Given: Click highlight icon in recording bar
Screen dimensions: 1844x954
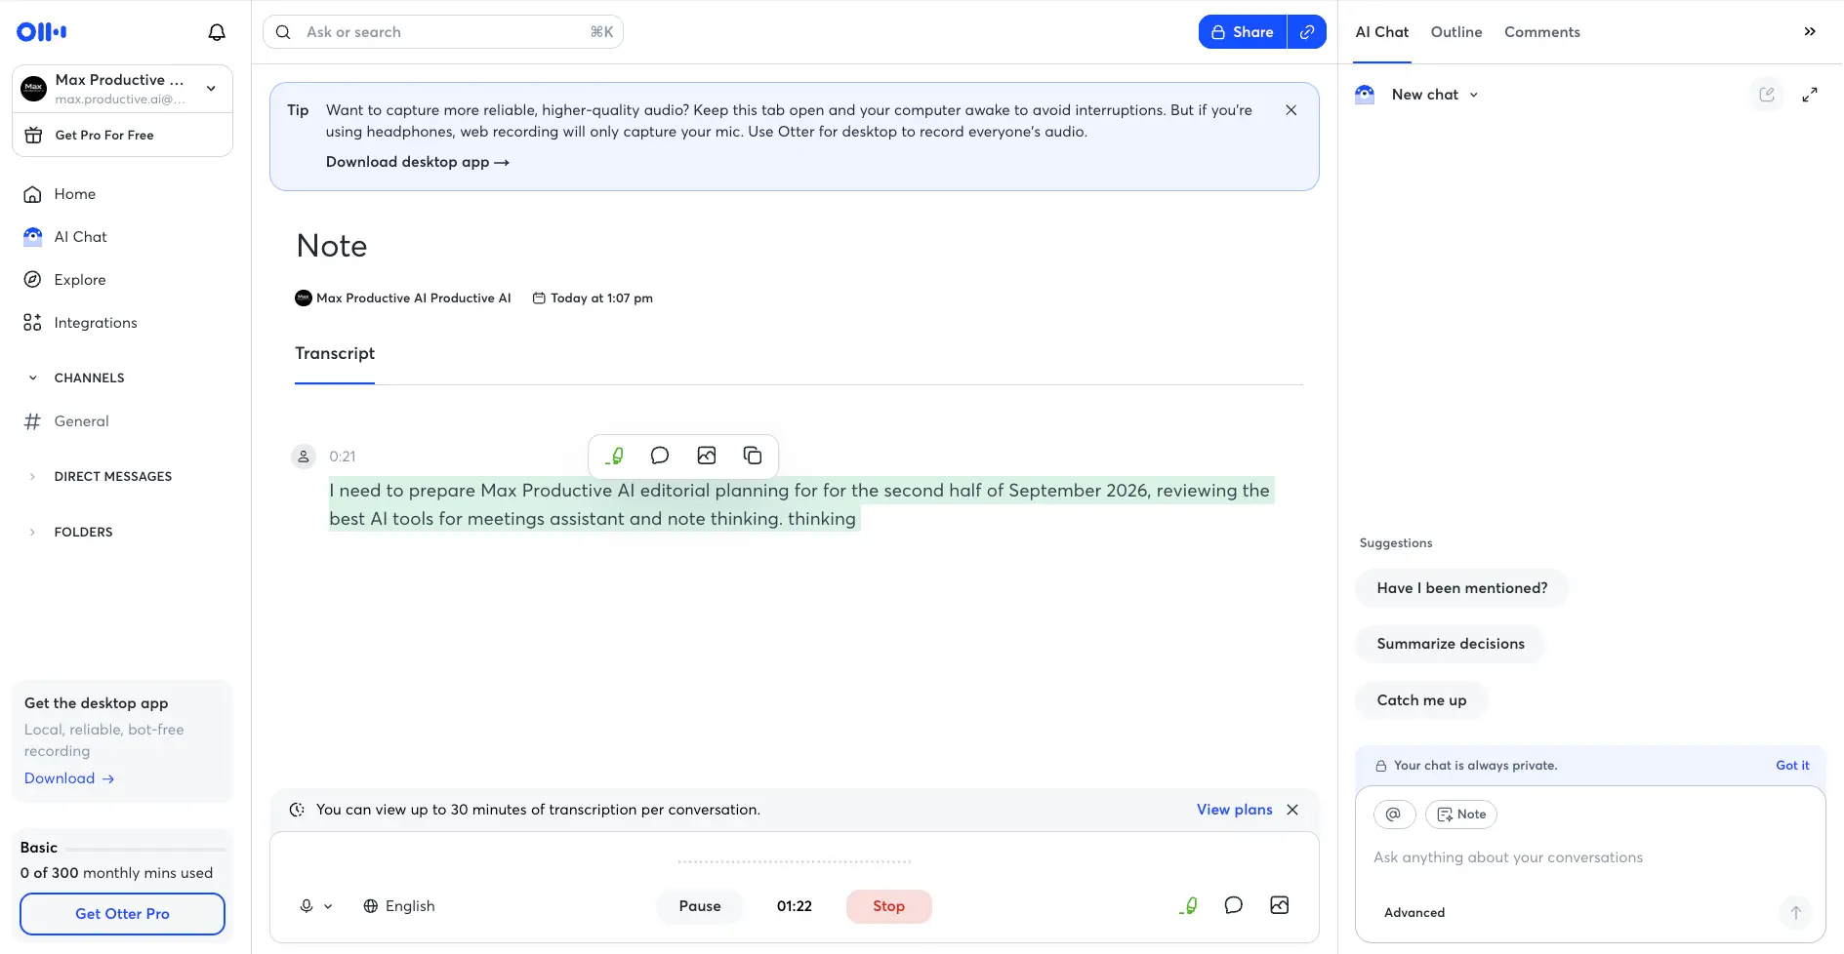Looking at the screenshot, I should click(x=1188, y=906).
